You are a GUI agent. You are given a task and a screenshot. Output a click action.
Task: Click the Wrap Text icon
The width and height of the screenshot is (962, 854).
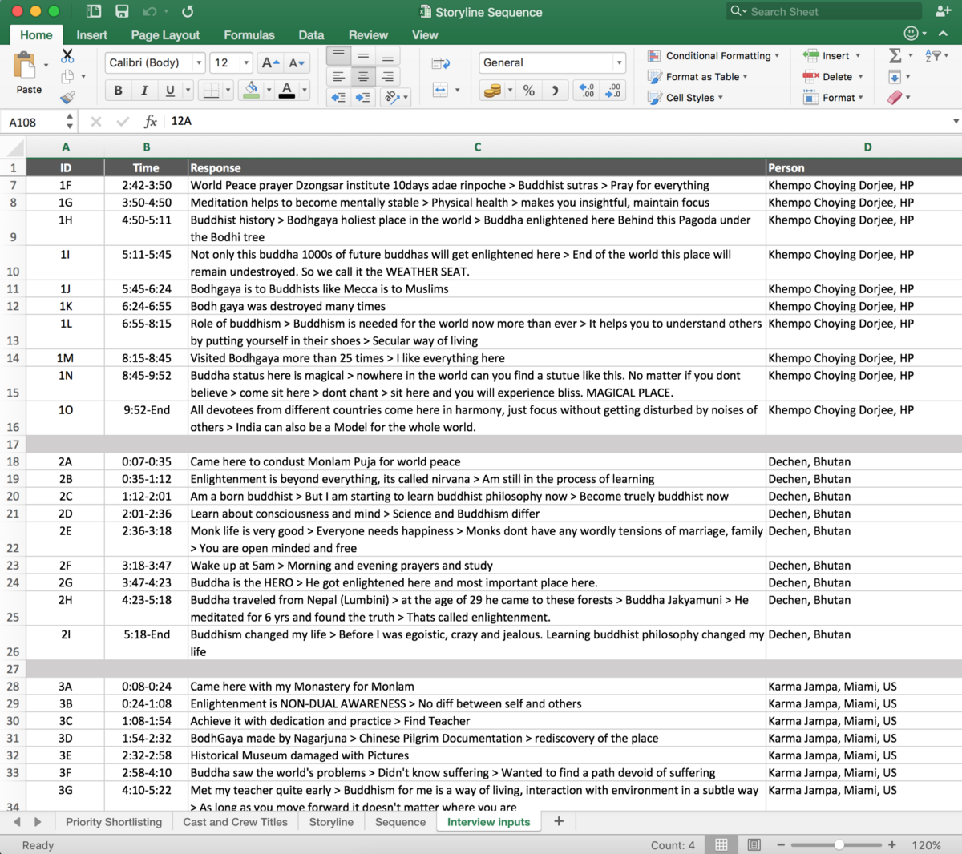coord(440,63)
